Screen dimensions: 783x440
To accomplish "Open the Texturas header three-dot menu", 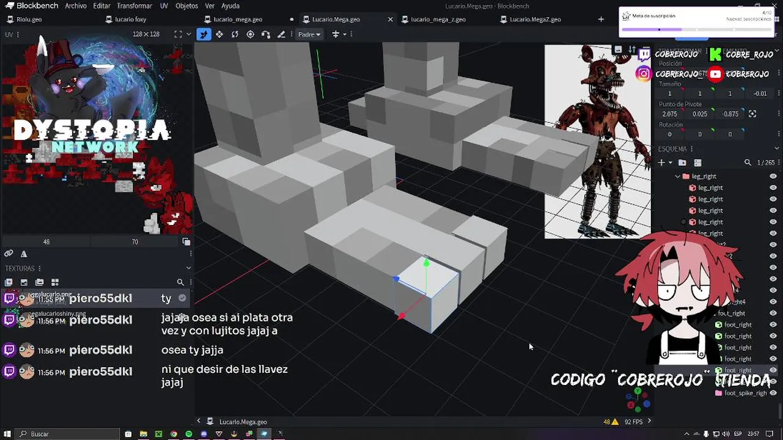I will coord(40,268).
